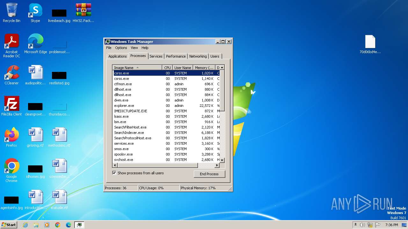Select IMEDICTUPDATE.EXE process row
This screenshot has height=229, width=408.
166,111
